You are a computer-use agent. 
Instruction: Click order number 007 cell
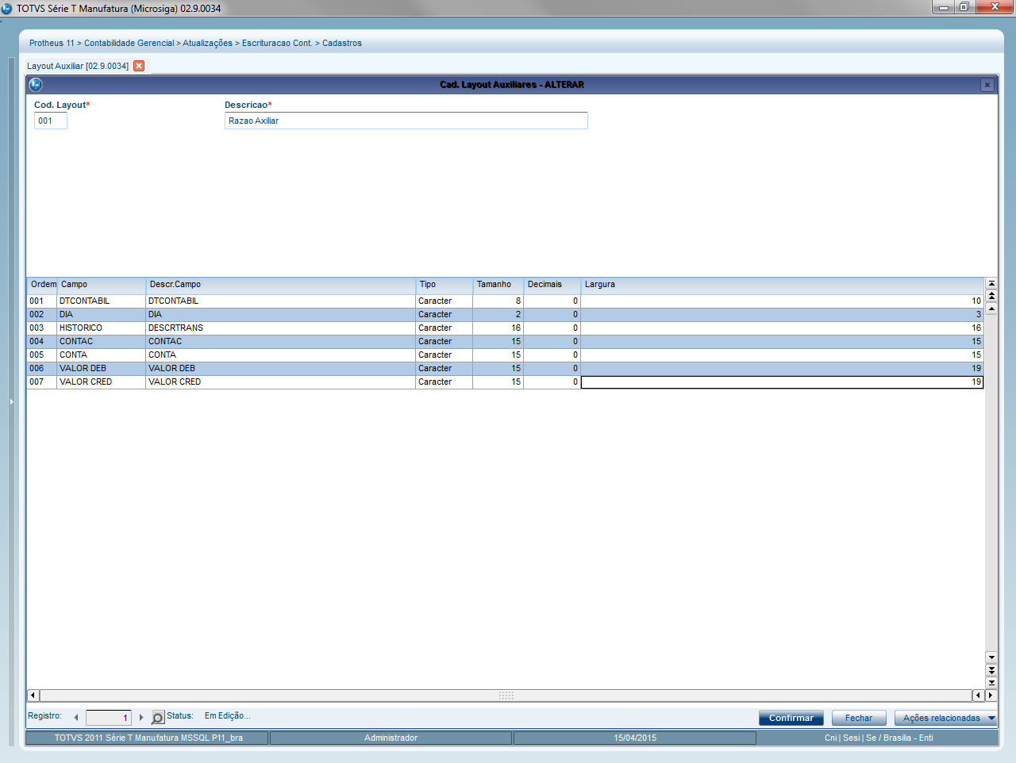pyautogui.click(x=42, y=382)
